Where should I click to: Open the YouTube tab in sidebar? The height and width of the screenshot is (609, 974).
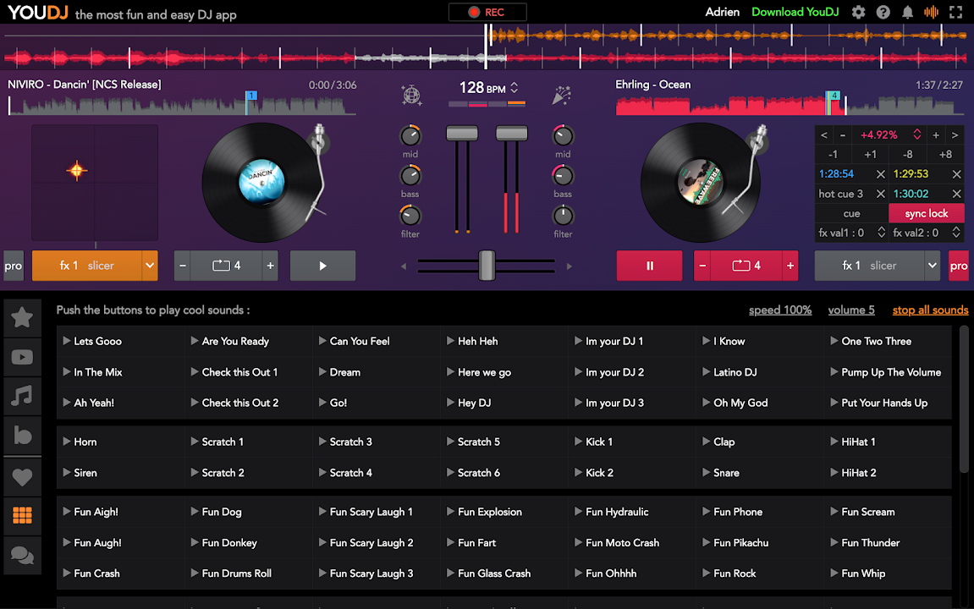point(22,357)
